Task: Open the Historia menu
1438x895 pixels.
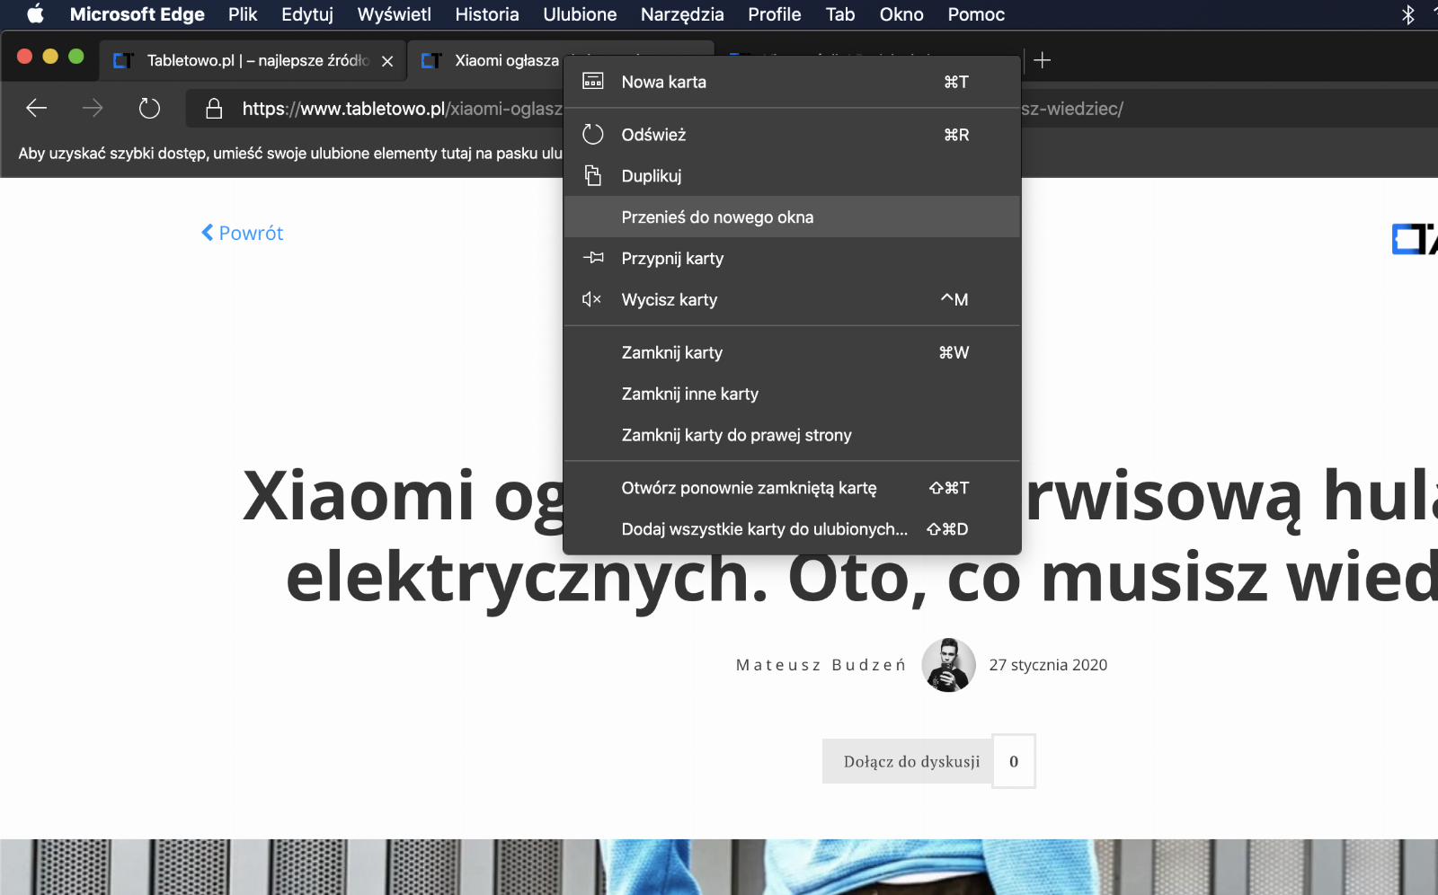Action: (487, 14)
